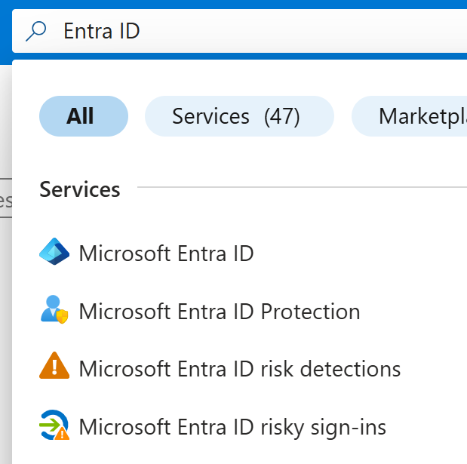Open the Microsoft Entra ID service result
The width and height of the screenshot is (467, 464).
[x=166, y=253]
